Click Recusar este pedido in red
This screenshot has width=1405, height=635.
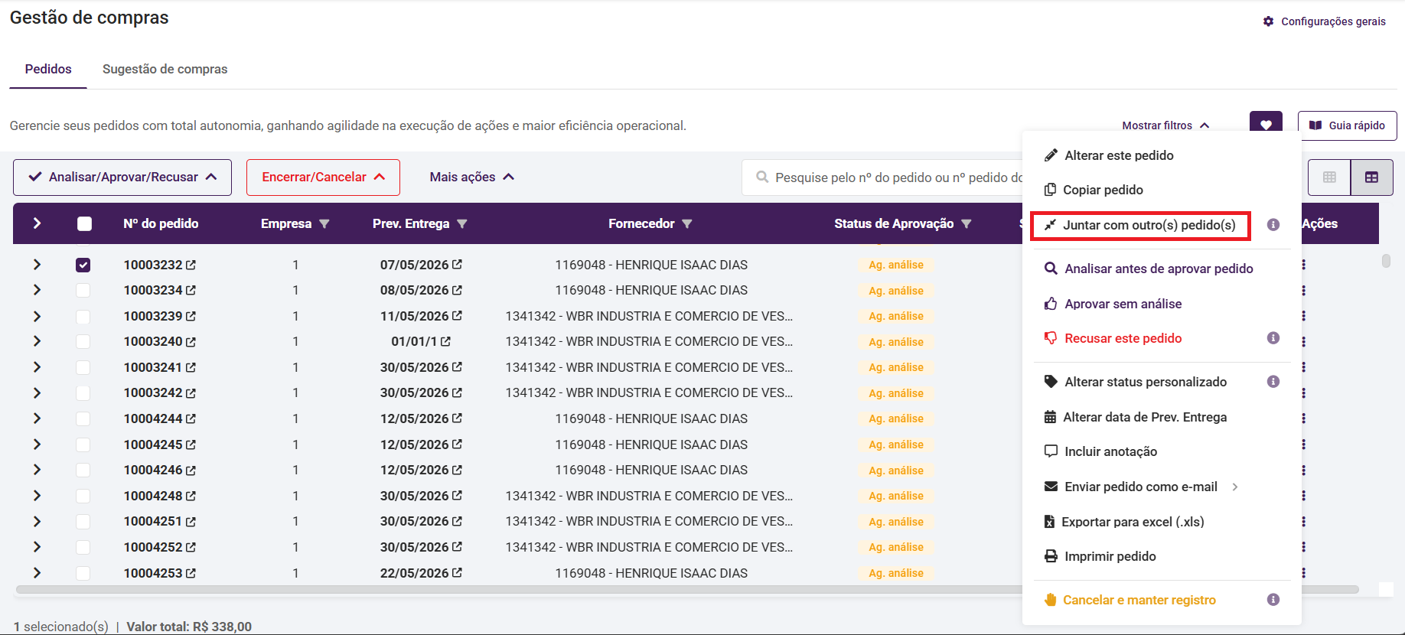pos(1113,338)
